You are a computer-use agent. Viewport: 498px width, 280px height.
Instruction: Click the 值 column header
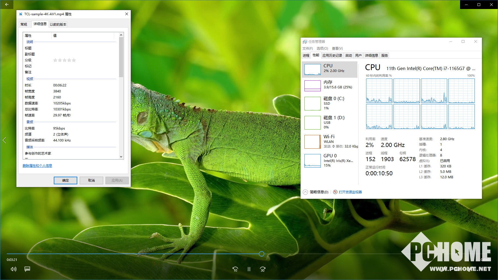(x=83, y=35)
